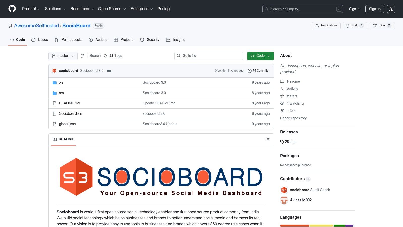The height and width of the screenshot is (227, 403).
Task: Click the Activity pulse icon
Action: 282,89
